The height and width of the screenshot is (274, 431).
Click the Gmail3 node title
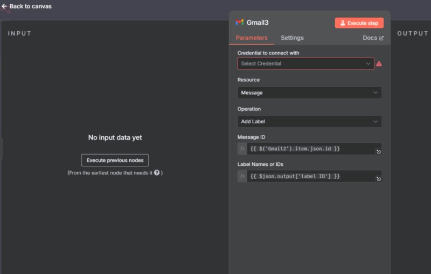point(258,23)
